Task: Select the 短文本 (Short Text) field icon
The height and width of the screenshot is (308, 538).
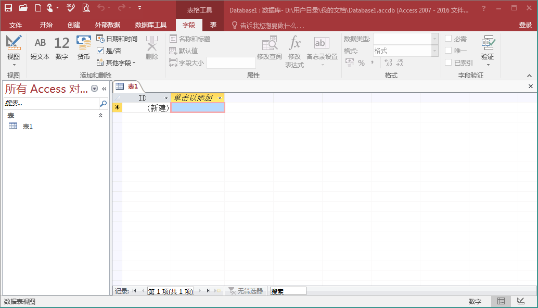Action: pyautogui.click(x=40, y=47)
